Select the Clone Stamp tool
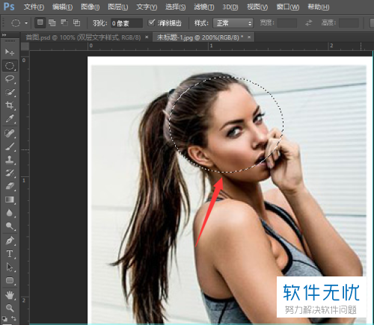Viewport: 374px width, 325px height. [10, 160]
